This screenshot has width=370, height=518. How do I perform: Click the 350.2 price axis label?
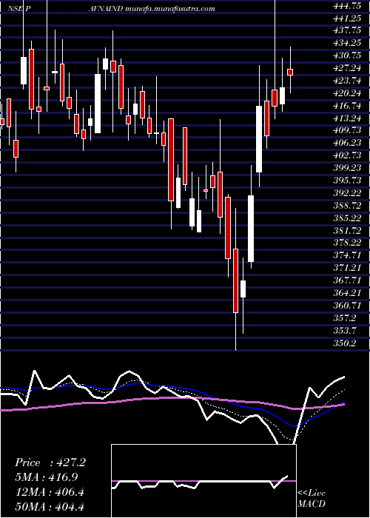[x=345, y=343]
